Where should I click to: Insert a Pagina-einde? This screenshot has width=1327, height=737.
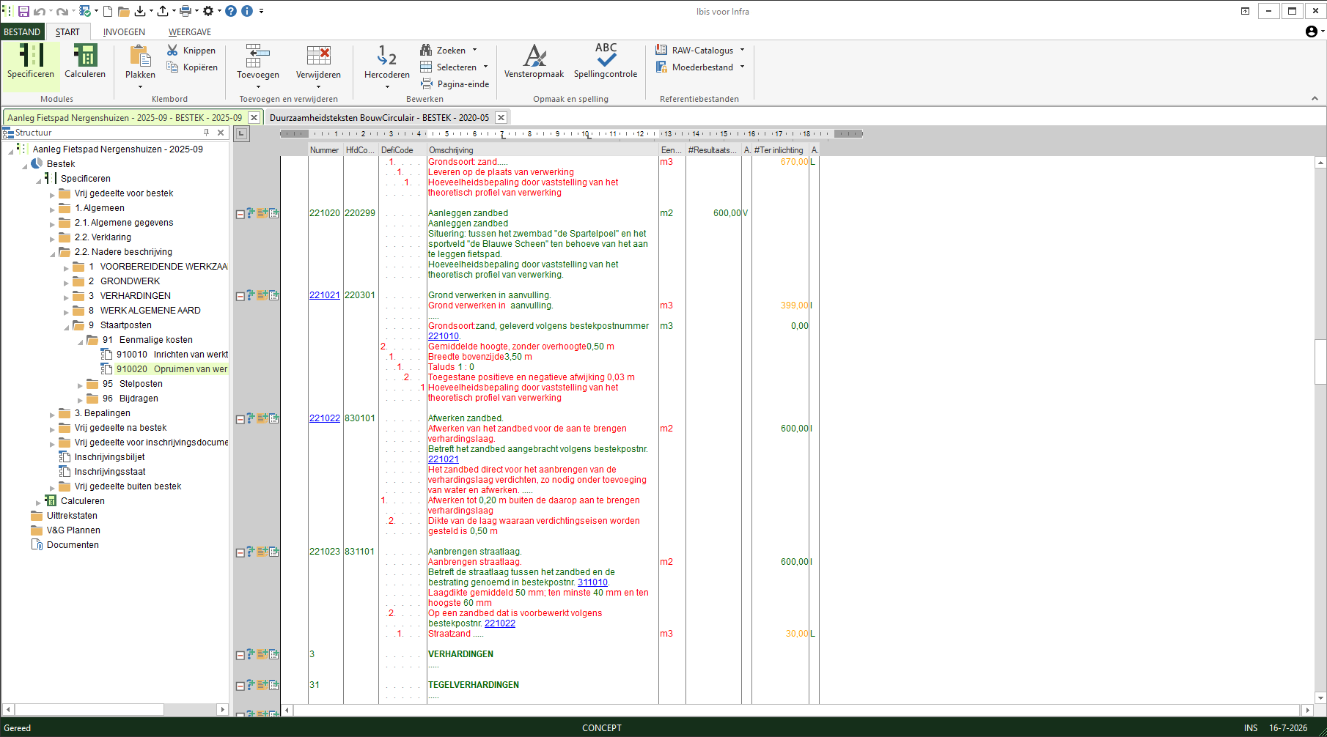tap(455, 84)
